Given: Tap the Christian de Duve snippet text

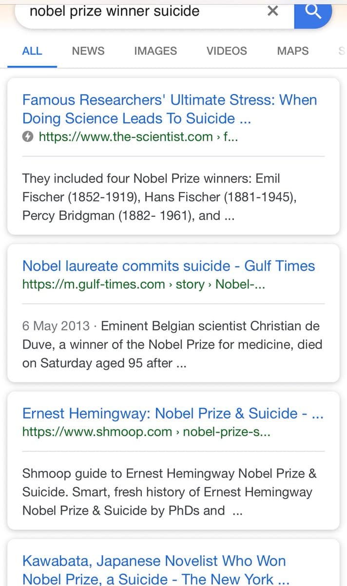Looking at the screenshot, I should (x=172, y=344).
